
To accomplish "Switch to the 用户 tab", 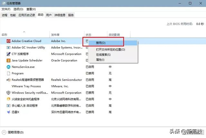I will point(49,15).
